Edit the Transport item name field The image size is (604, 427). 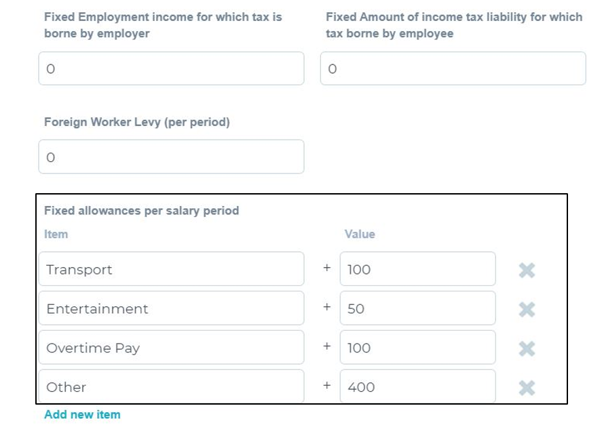172,269
